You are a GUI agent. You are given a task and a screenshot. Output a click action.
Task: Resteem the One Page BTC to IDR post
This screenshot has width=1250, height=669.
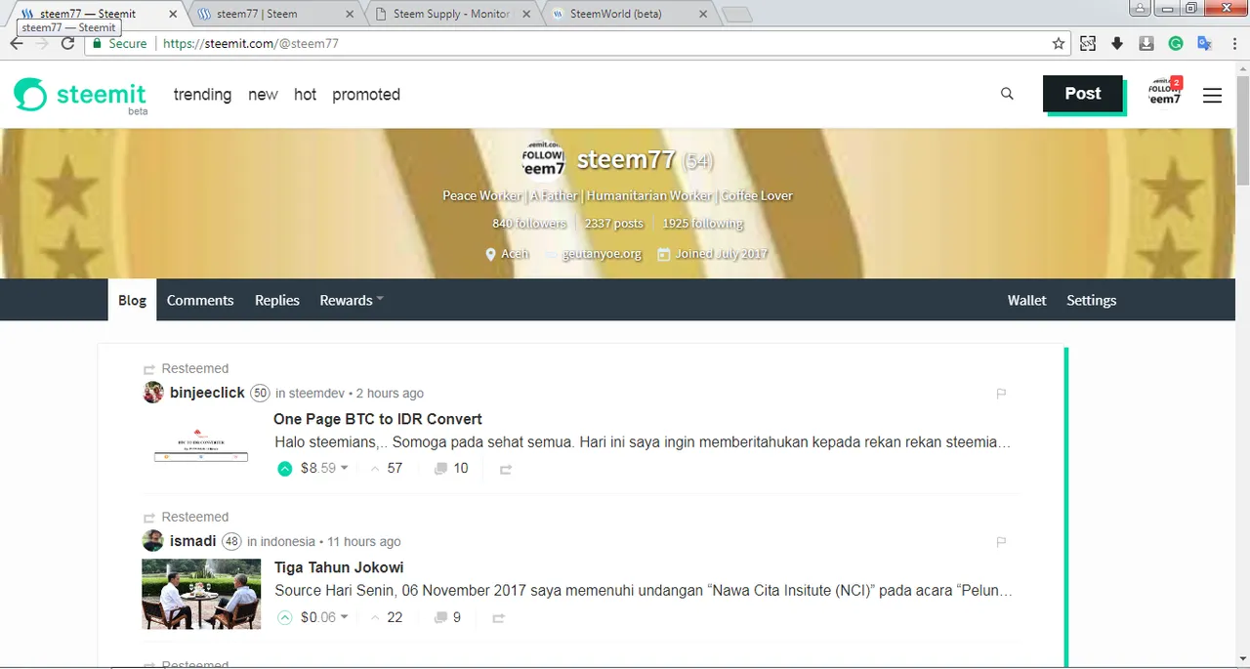tap(506, 470)
